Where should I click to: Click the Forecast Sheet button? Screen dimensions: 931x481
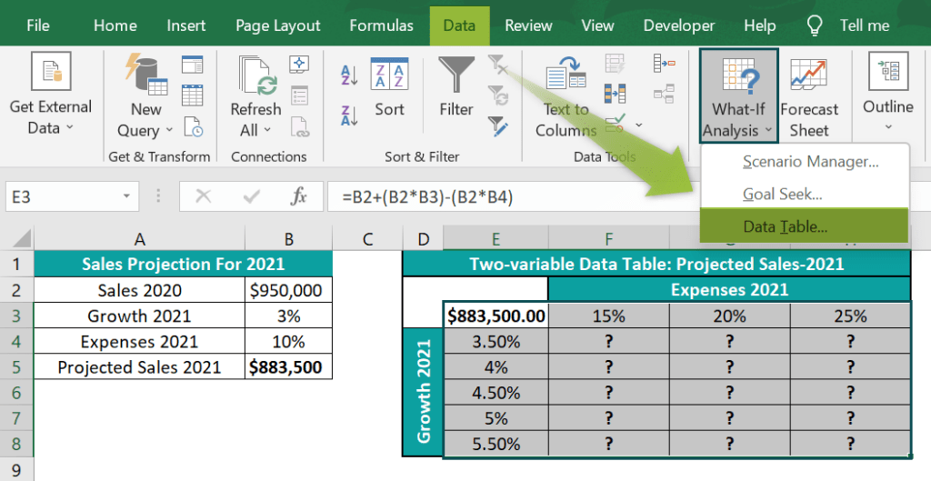(809, 97)
